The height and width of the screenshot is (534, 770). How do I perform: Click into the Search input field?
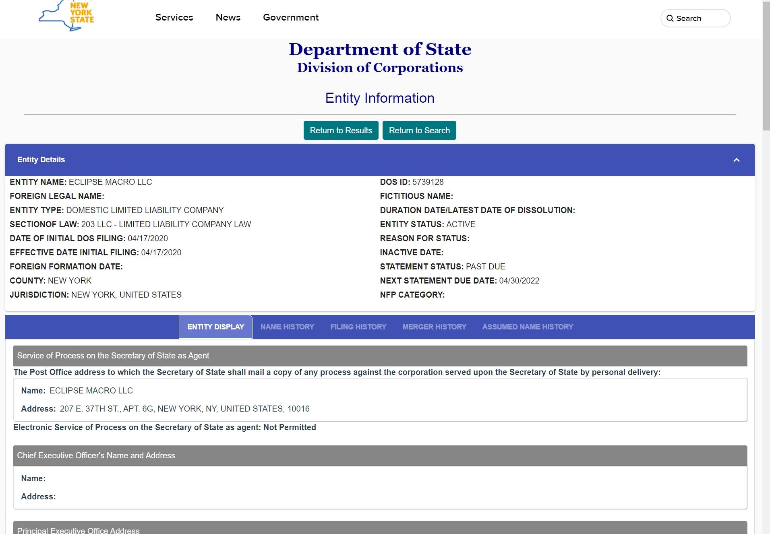click(x=695, y=18)
